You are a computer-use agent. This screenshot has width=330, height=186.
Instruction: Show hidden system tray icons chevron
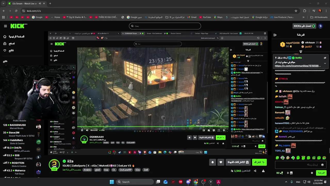[287, 182]
